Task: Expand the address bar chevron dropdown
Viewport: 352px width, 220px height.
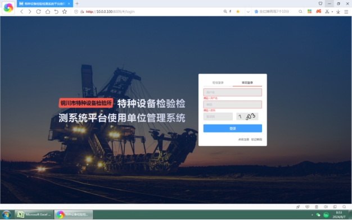Action: pyautogui.click(x=248, y=12)
